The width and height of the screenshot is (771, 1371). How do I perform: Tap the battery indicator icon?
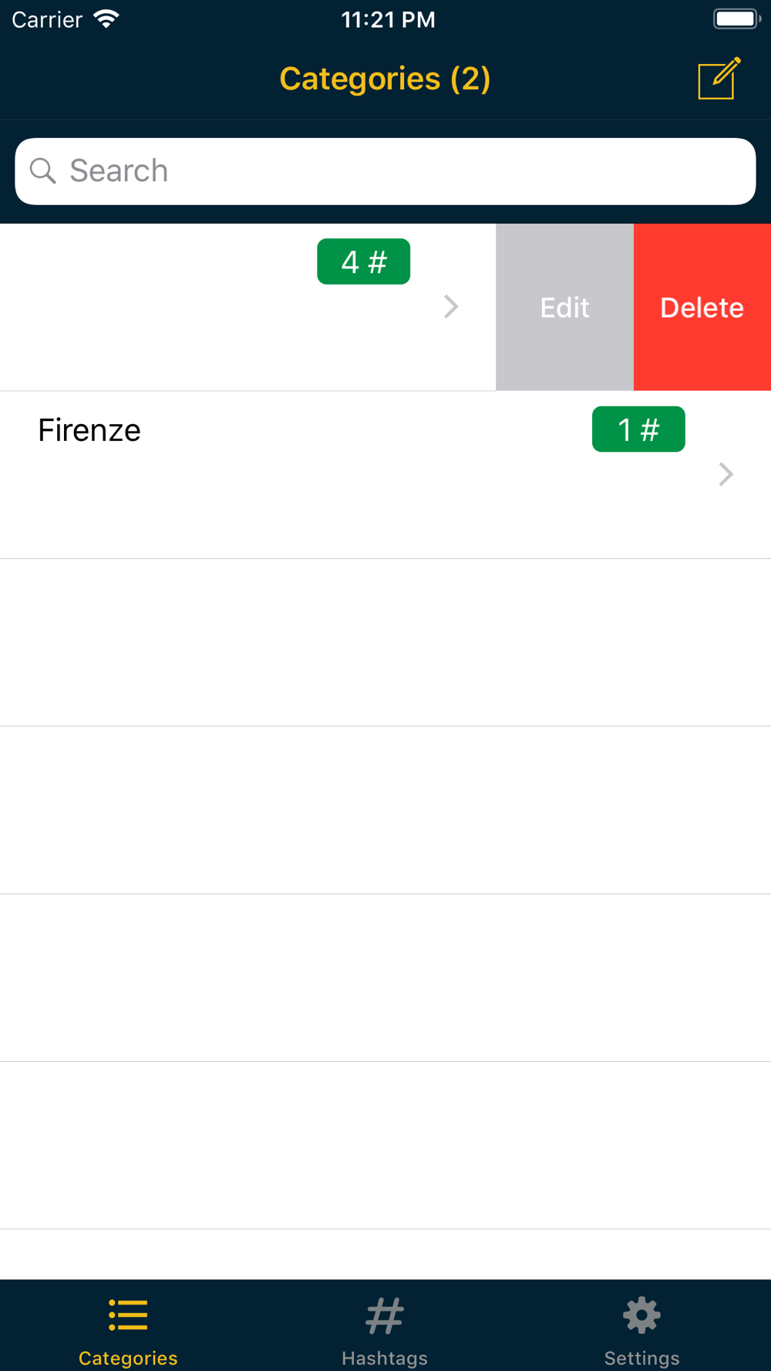(x=736, y=19)
